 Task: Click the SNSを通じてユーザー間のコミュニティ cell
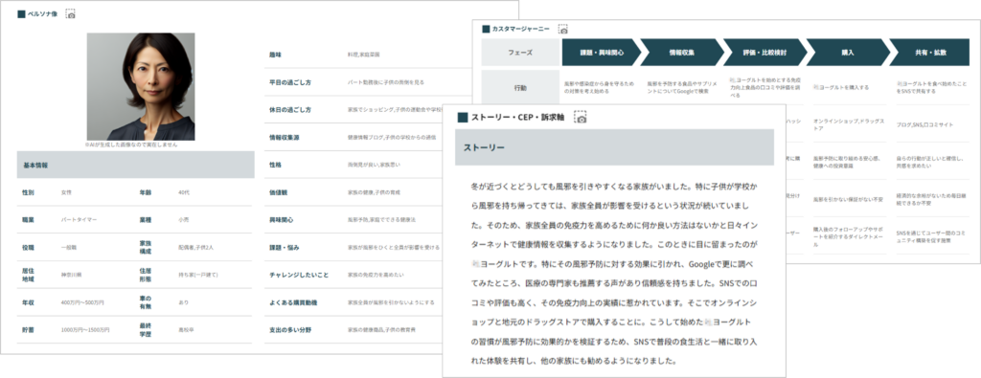(x=932, y=236)
